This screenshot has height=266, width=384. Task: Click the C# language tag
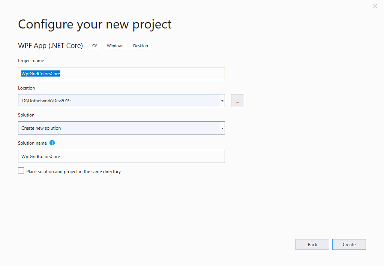(95, 46)
